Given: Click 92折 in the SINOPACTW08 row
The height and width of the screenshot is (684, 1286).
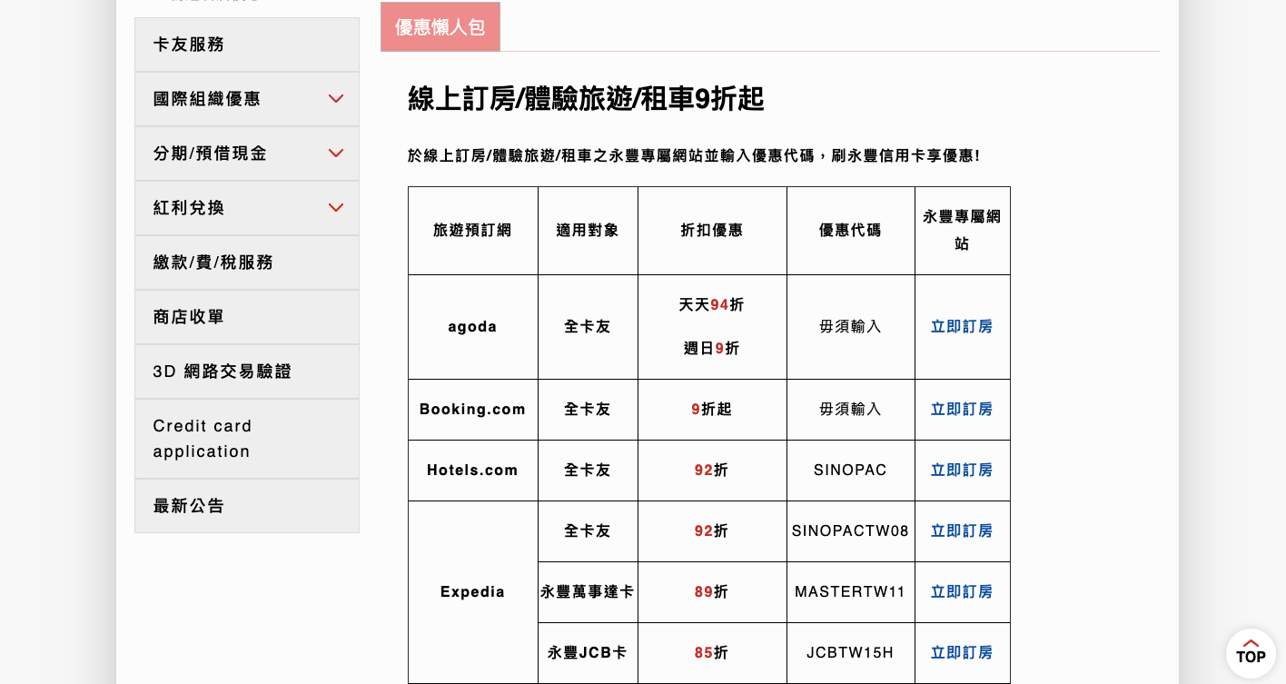Looking at the screenshot, I should 712,530.
